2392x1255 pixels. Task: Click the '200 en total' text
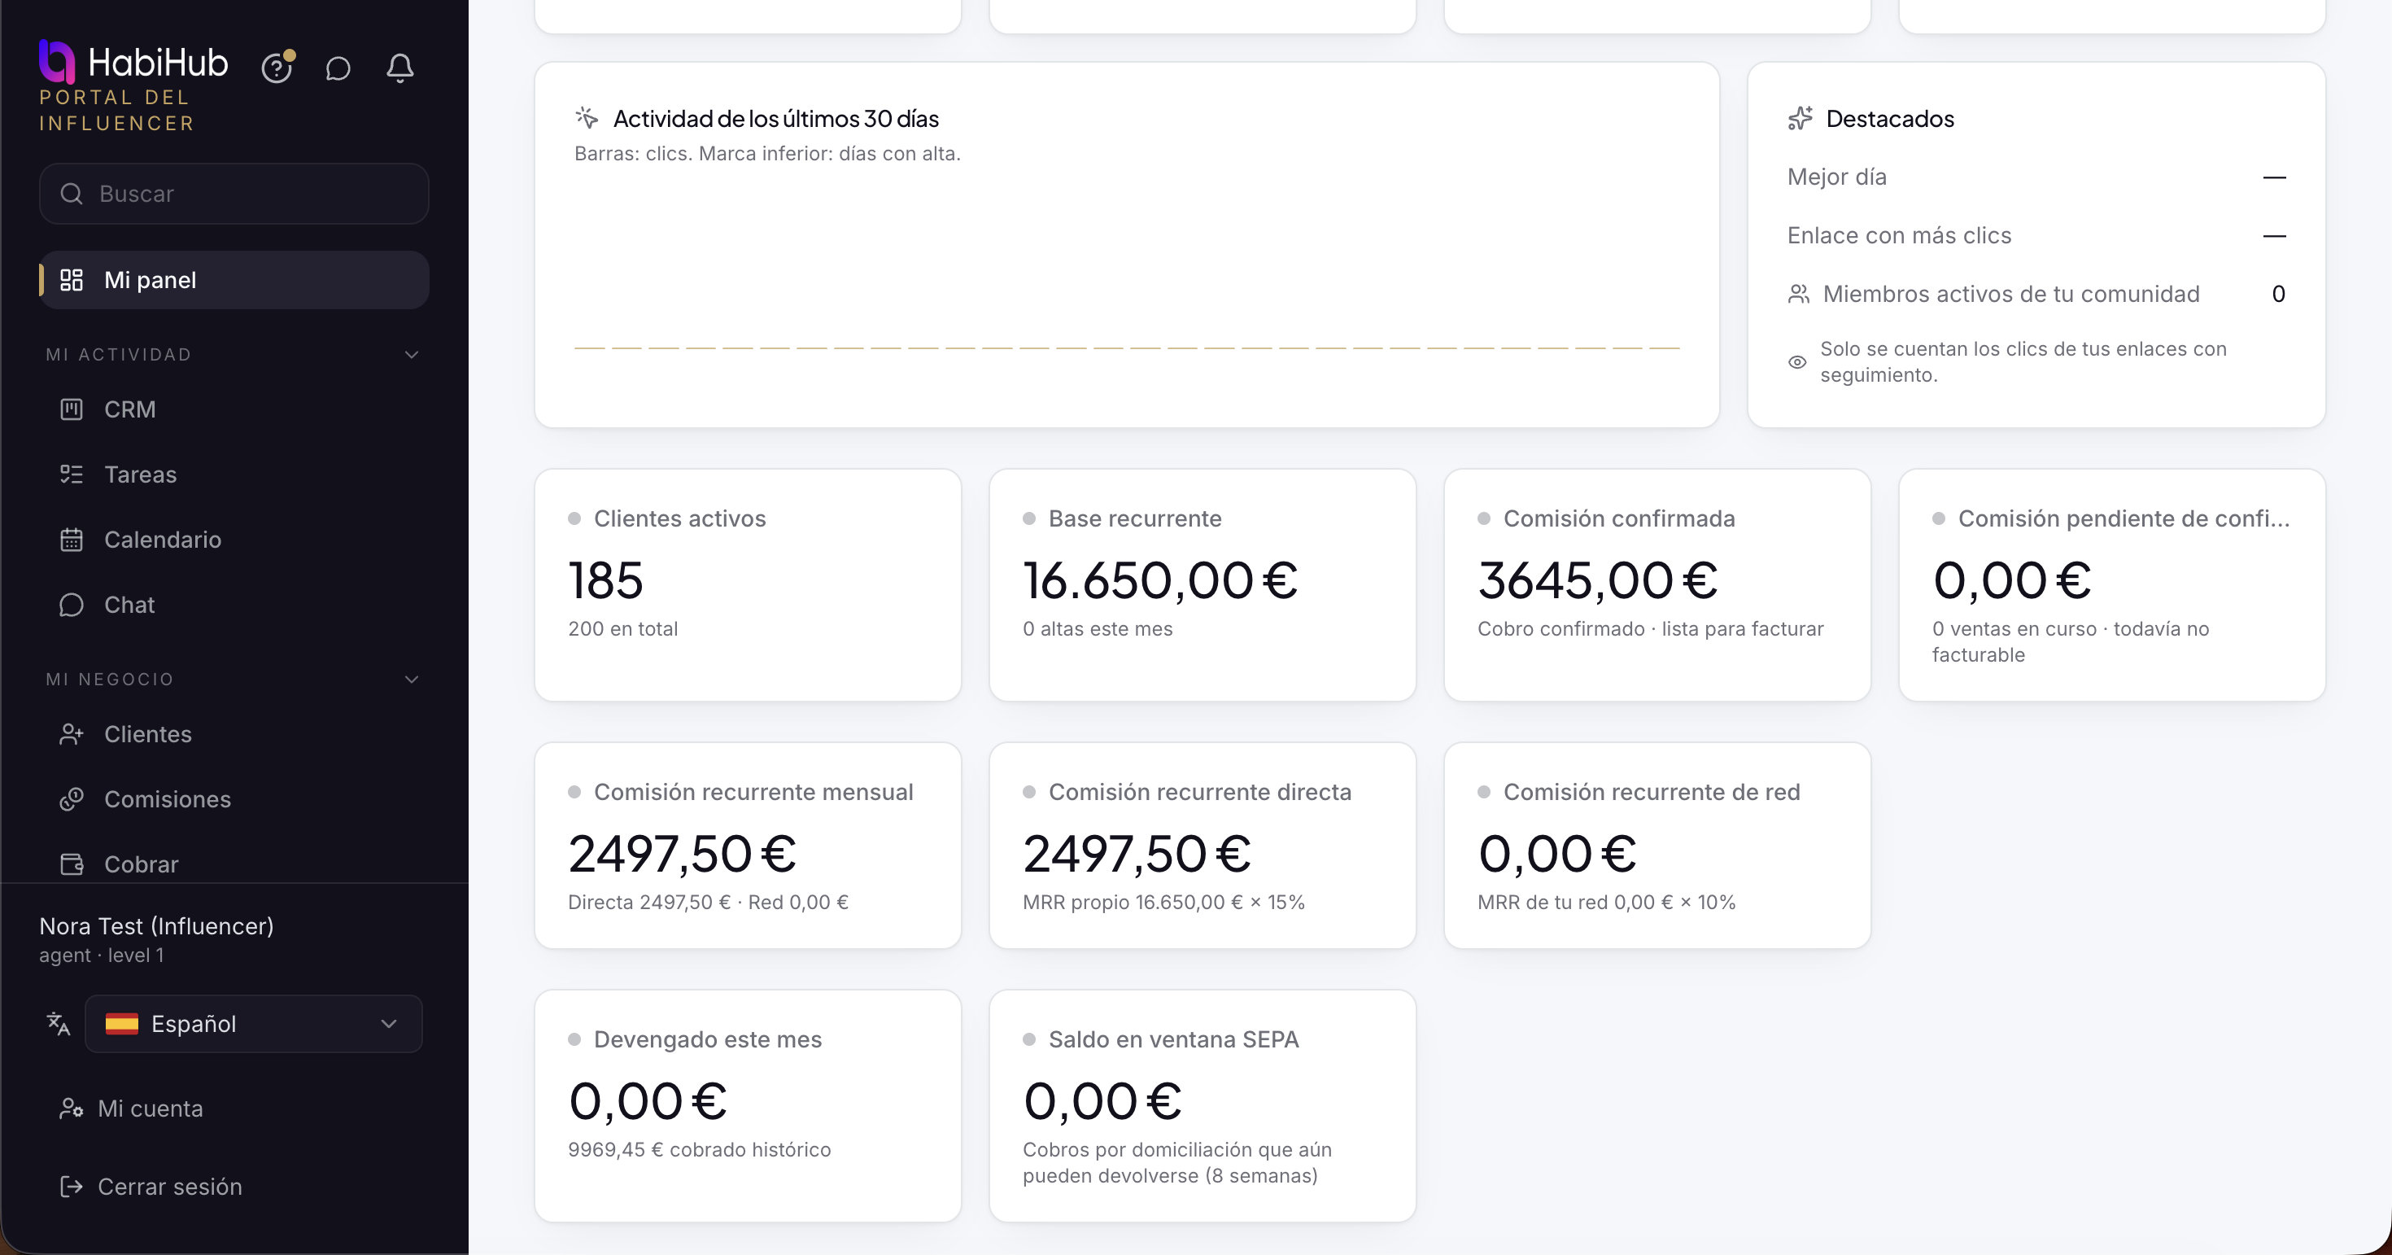click(x=623, y=629)
